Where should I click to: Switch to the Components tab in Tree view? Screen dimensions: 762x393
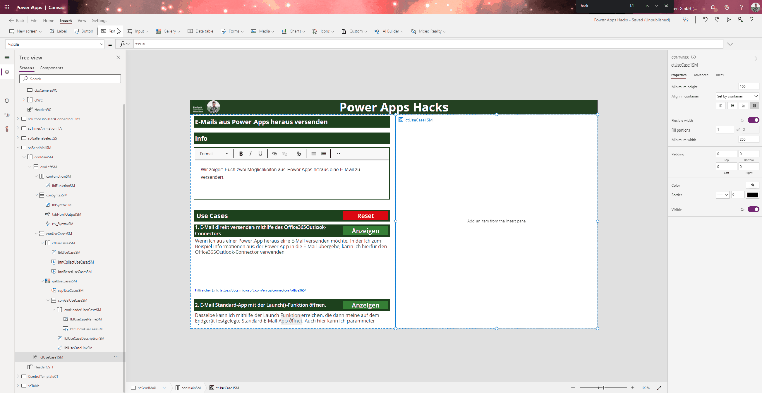click(51, 68)
